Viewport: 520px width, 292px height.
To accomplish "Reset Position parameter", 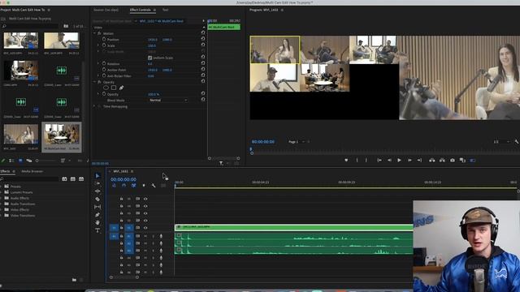I will (203, 39).
